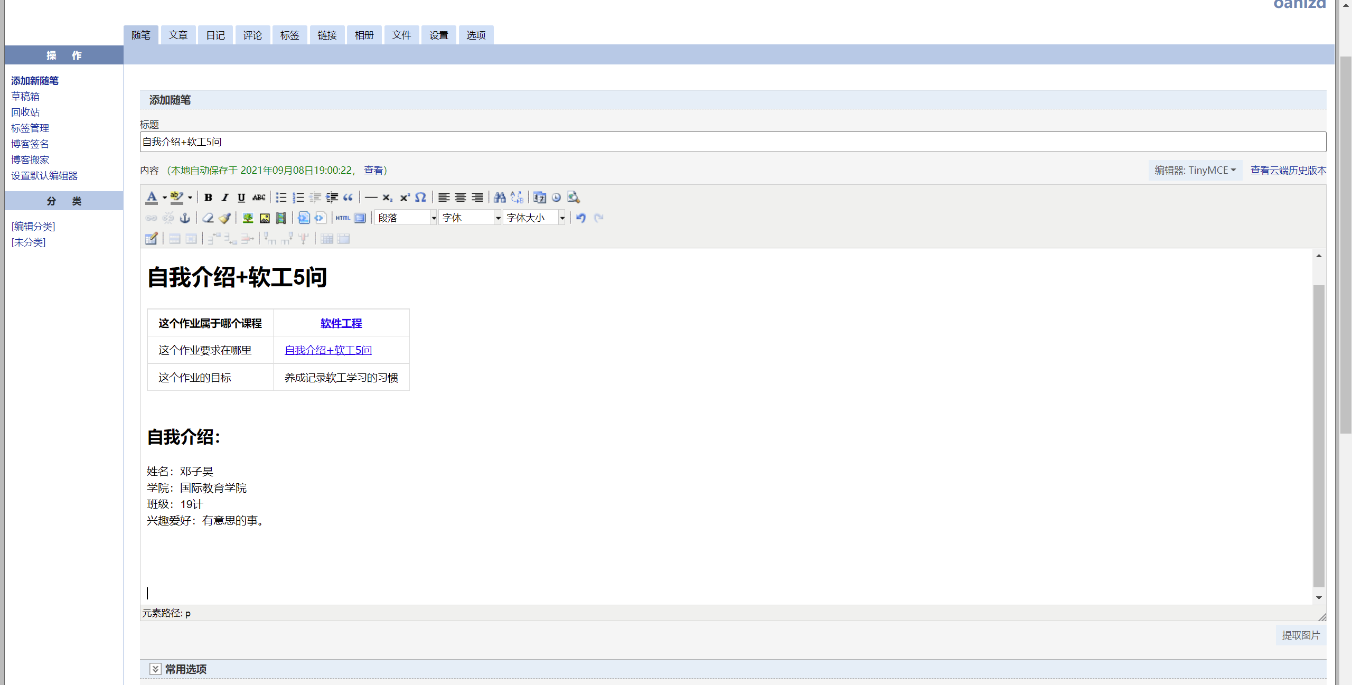The image size is (1352, 685).
Task: Open Find with the binoculars icon
Action: (x=500, y=198)
